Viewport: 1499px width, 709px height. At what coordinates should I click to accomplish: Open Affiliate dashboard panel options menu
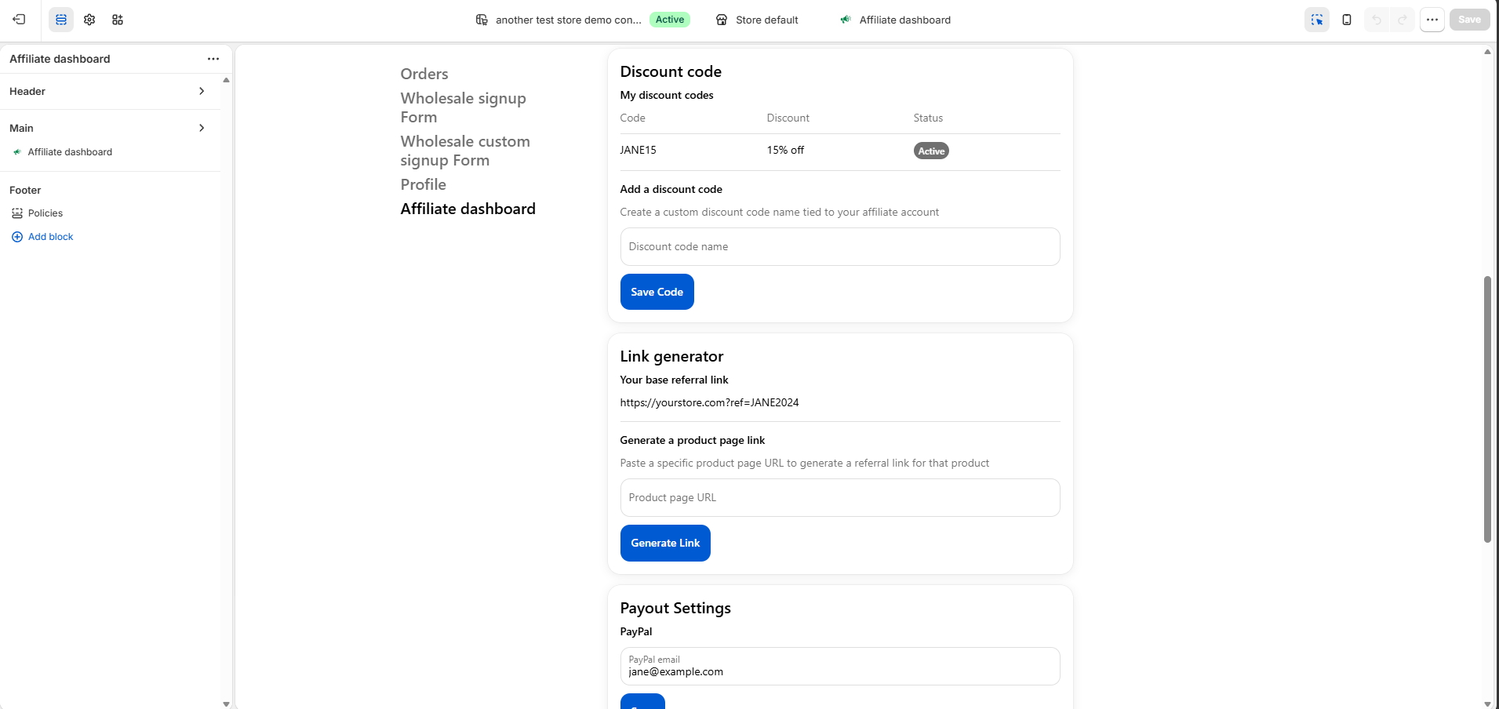tap(213, 59)
